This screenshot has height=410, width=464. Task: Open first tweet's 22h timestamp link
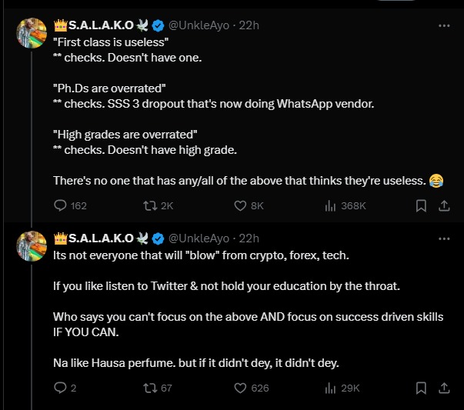click(249, 25)
